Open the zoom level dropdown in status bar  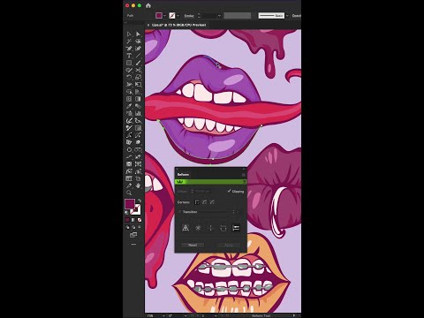click(163, 315)
